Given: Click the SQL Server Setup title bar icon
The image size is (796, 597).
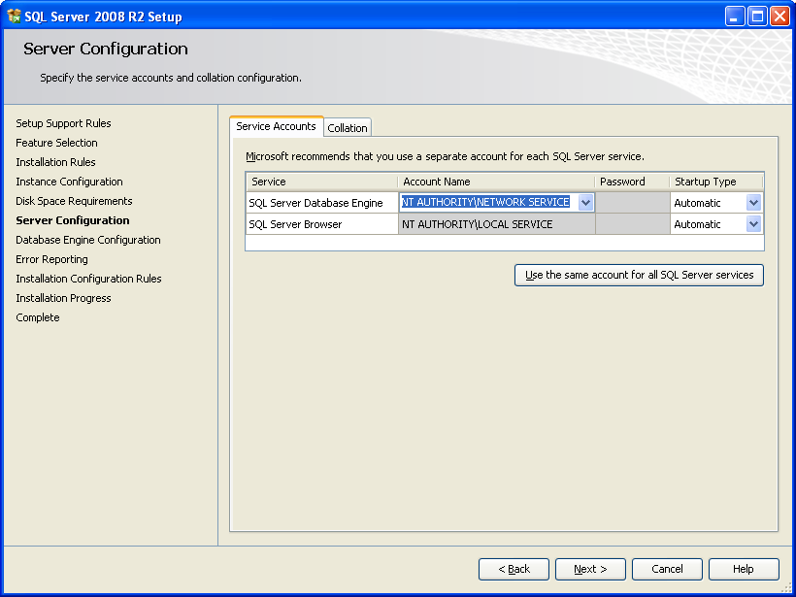Looking at the screenshot, I should click(x=14, y=15).
